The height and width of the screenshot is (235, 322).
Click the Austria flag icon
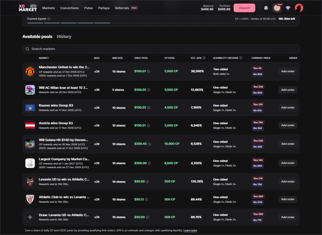coord(30,125)
